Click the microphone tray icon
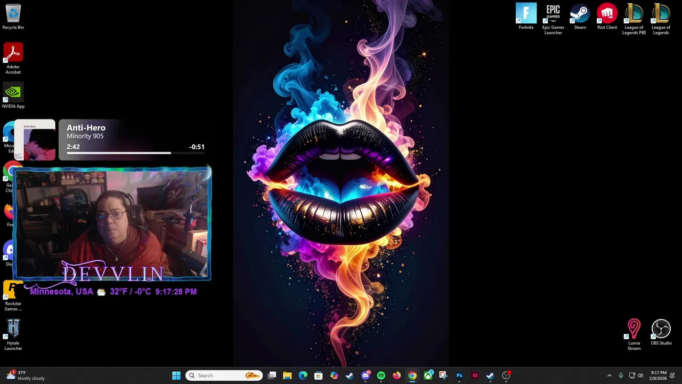This screenshot has width=682, height=384. tap(621, 375)
